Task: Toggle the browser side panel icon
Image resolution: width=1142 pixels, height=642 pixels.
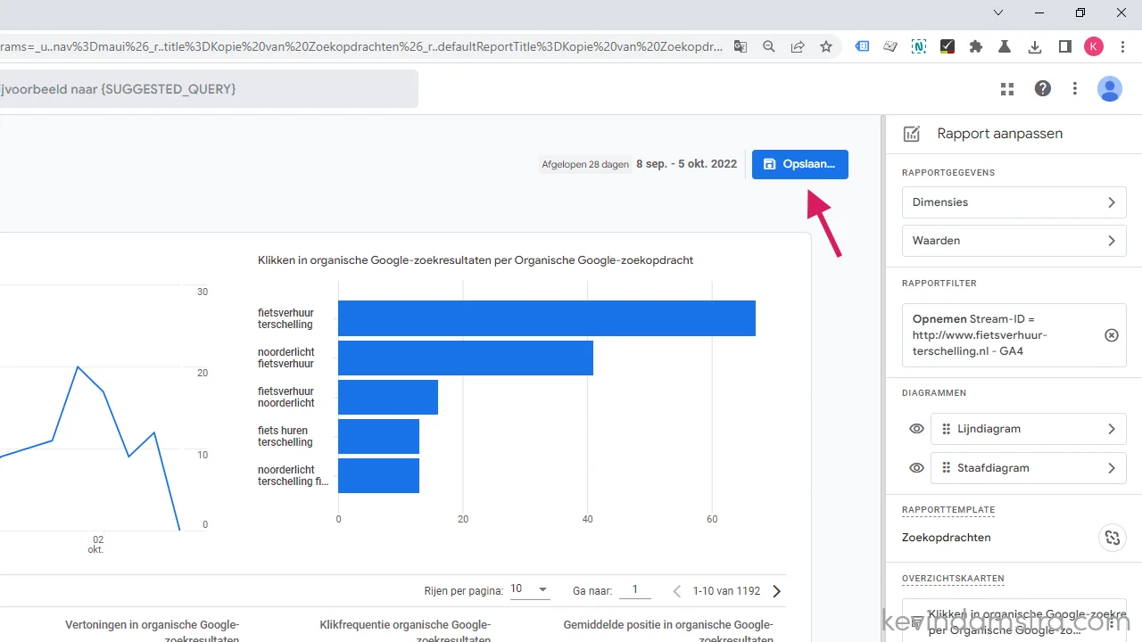Action: click(x=1064, y=46)
